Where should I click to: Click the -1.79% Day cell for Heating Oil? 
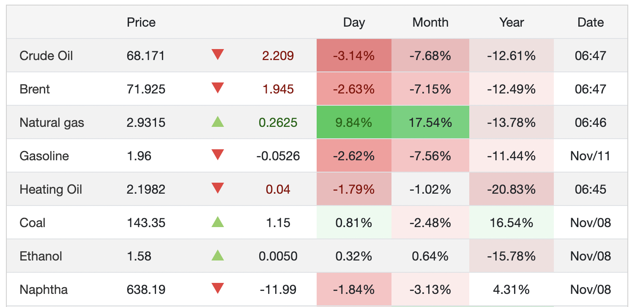(354, 189)
